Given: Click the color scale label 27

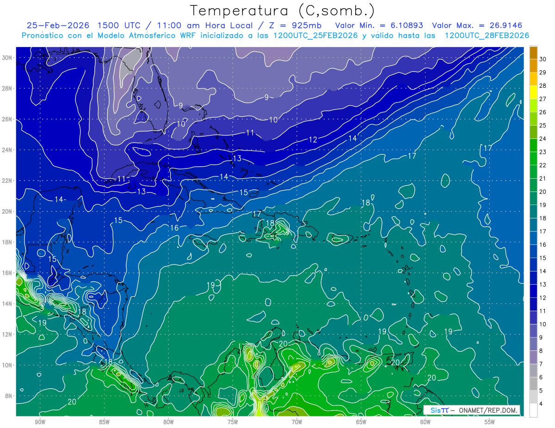Looking at the screenshot, I should click(x=543, y=98).
